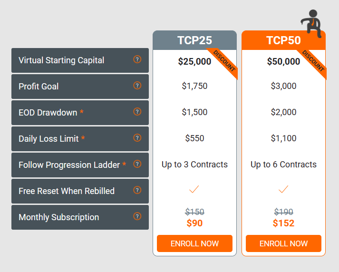
Task: Click the TCP25 discount ribbon
Action: pyautogui.click(x=224, y=61)
